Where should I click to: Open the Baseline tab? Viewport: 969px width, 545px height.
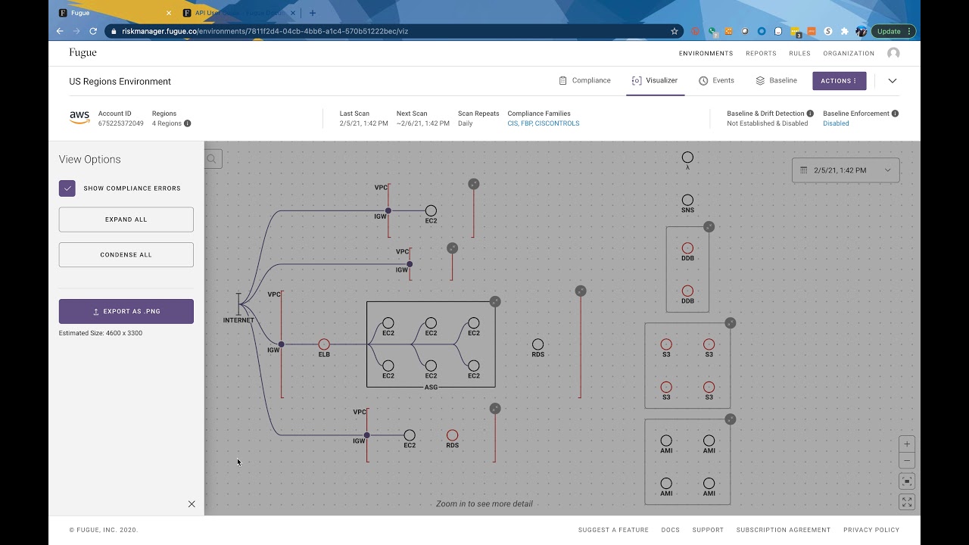pos(776,80)
